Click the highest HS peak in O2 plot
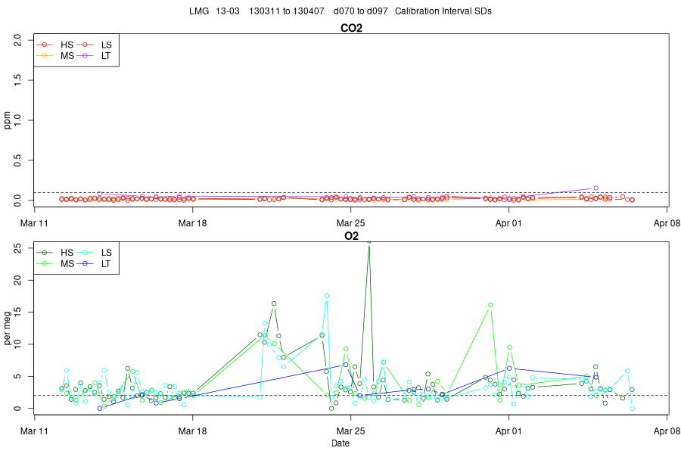681x454 pixels. [369, 242]
